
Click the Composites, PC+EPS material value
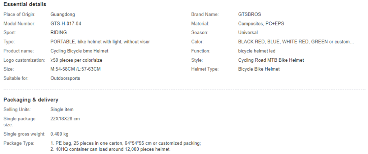(261, 24)
